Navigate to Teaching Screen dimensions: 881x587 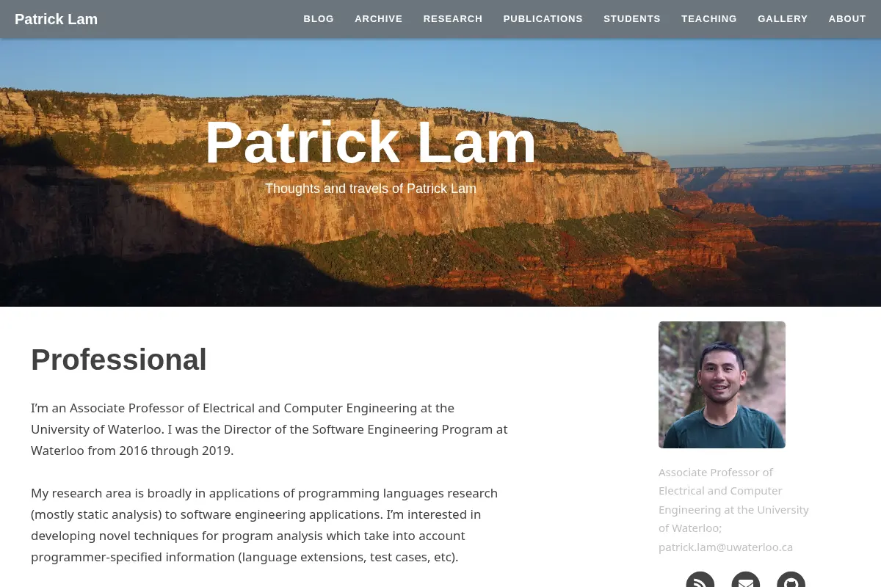coord(709,19)
